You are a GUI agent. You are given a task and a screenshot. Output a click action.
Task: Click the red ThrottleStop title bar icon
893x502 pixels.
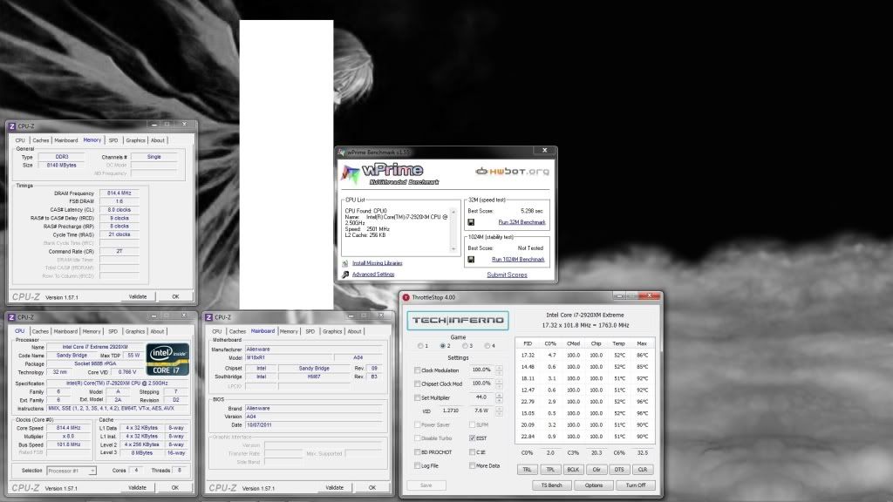coord(406,298)
